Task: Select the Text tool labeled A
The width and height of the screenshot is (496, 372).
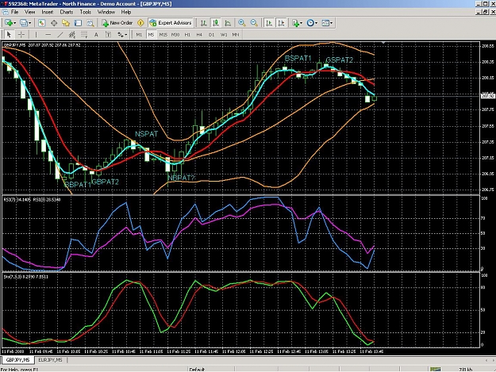Action: [96, 34]
